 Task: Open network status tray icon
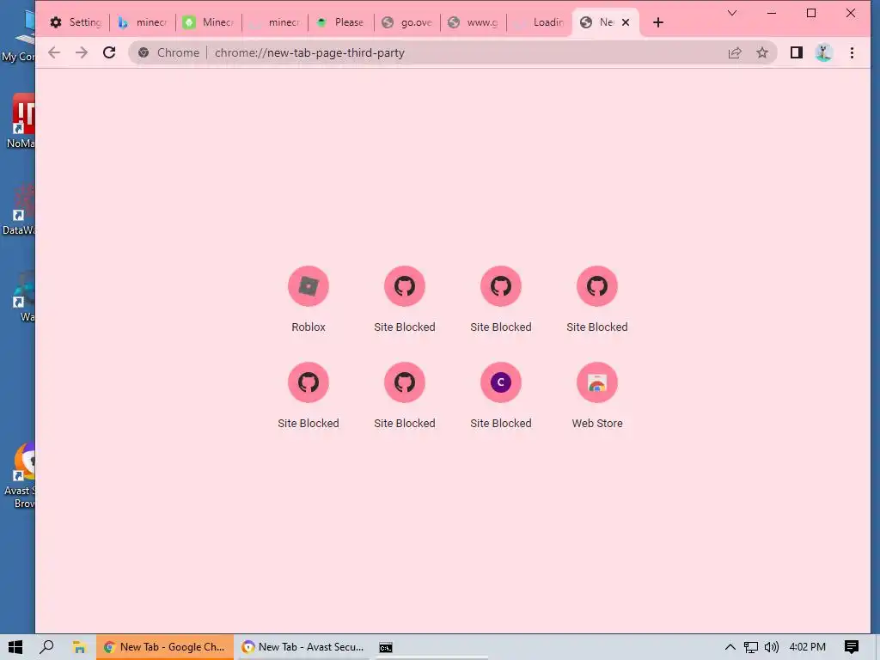[x=751, y=647]
